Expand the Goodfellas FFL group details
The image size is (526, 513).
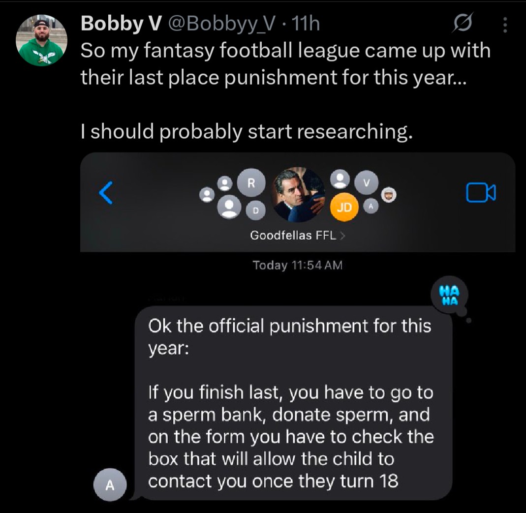(x=298, y=236)
